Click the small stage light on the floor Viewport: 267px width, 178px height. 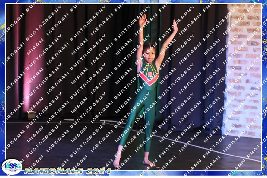click(31, 115)
